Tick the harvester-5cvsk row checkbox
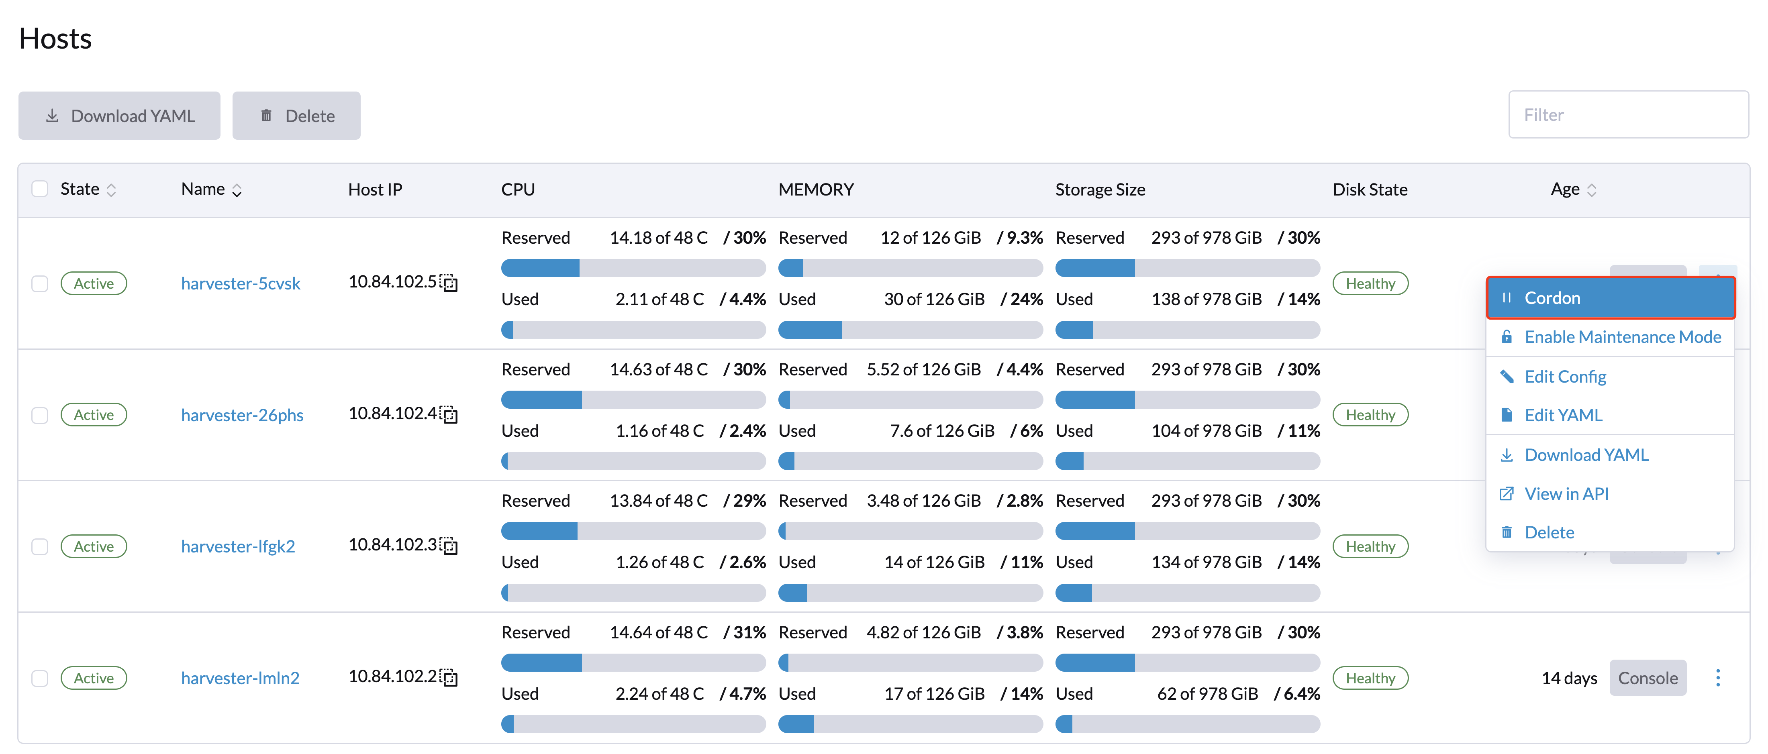 pos(40,283)
